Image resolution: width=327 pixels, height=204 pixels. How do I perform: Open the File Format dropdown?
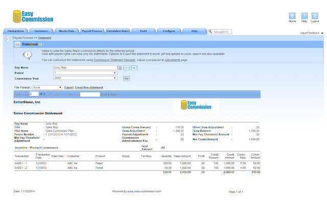pos(48,87)
